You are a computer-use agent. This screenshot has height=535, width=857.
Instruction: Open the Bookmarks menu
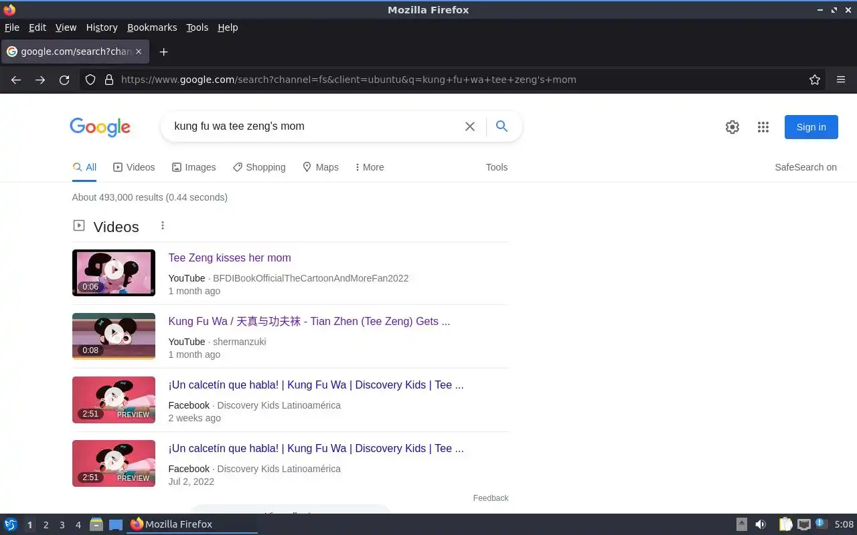152,27
